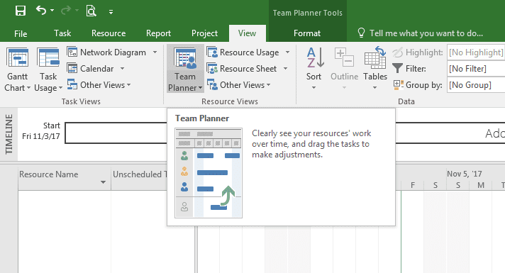
Task: Click the Resource Sheet icon
Action: tap(212, 68)
